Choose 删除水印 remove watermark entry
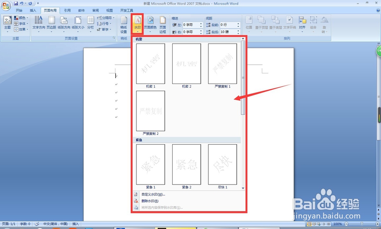The image size is (381, 229). (x=189, y=201)
